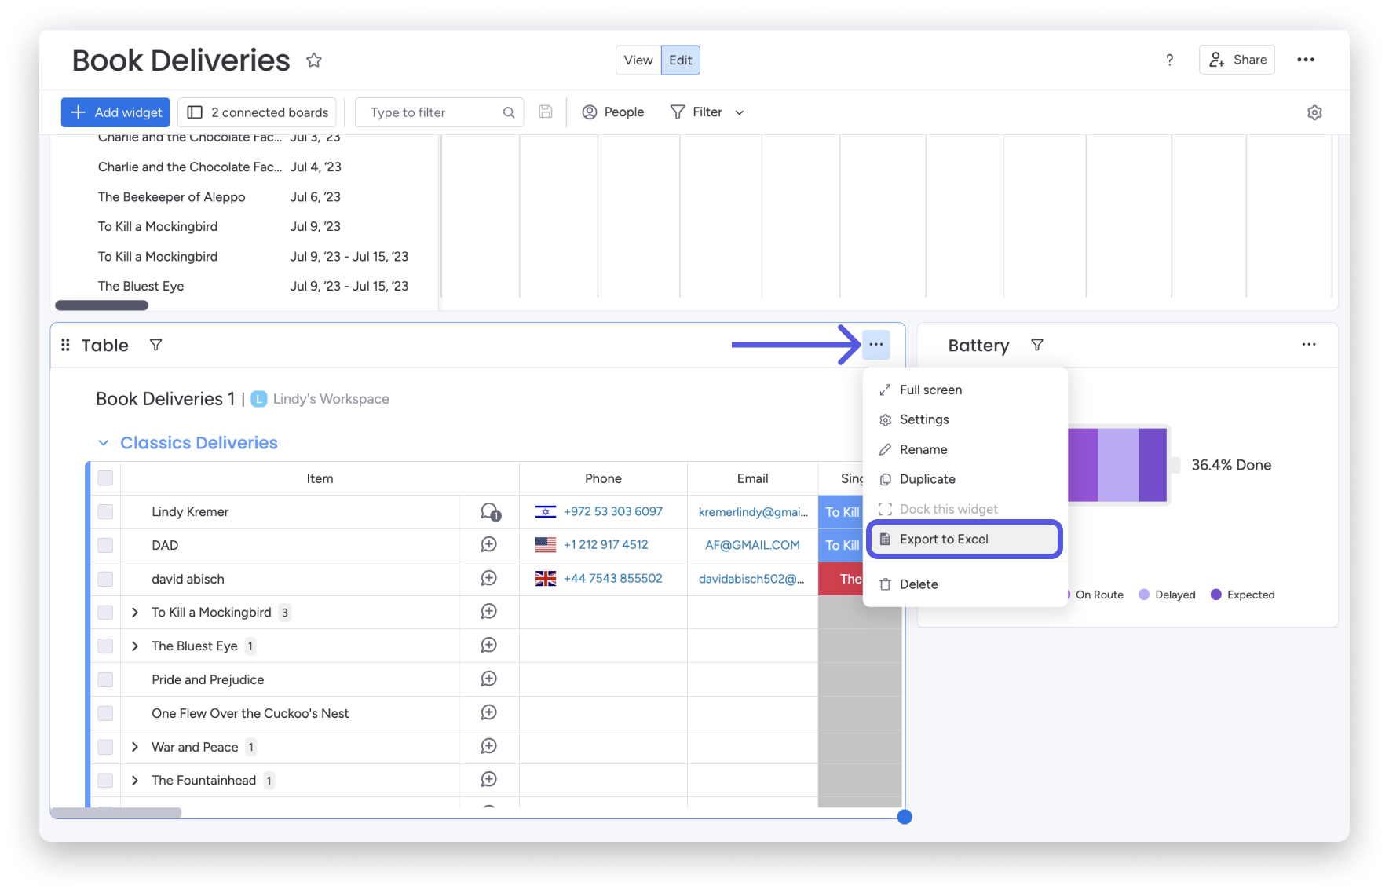This screenshot has height=893, width=1389.
Task: Open 2 connected boards selector
Action: (258, 112)
